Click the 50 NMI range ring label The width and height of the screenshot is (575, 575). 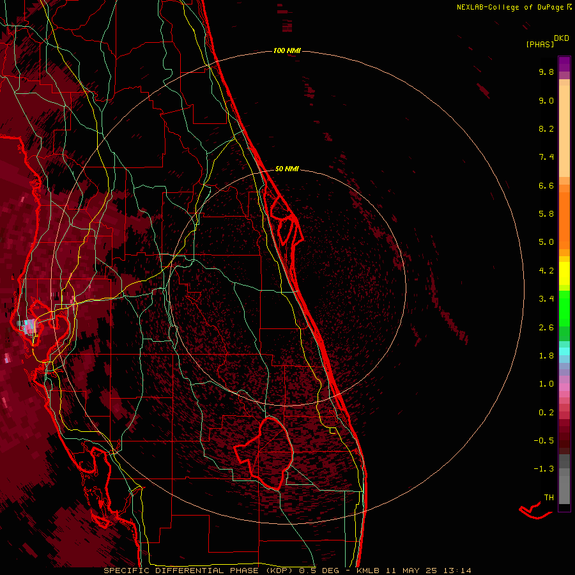coord(287,169)
